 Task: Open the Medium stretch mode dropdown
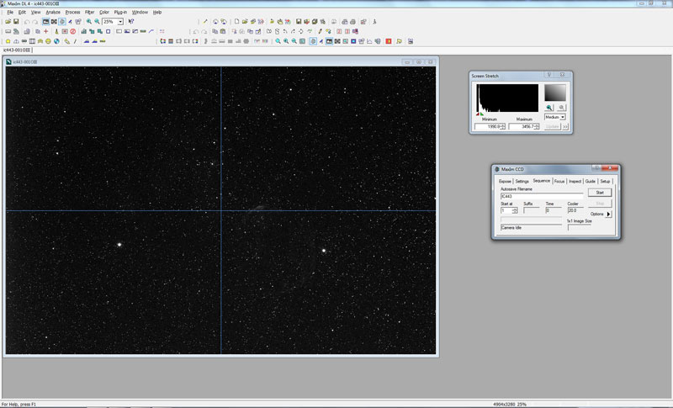pyautogui.click(x=562, y=117)
